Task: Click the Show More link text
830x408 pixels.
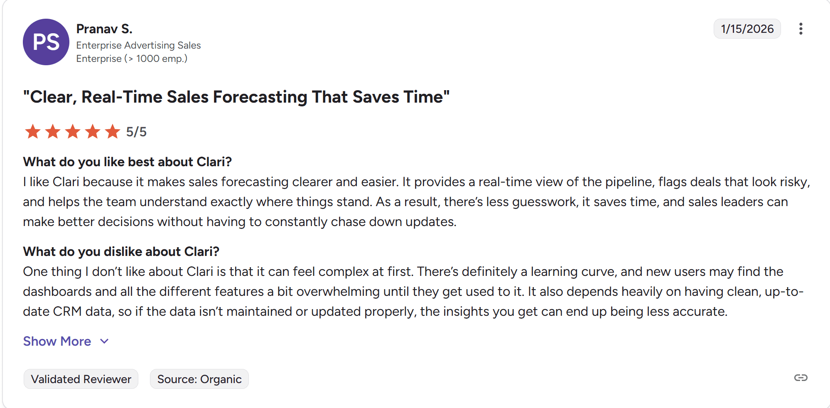Action: (57, 341)
